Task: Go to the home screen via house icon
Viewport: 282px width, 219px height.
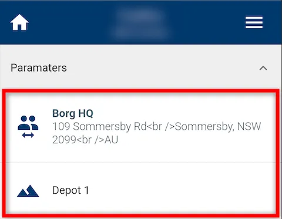Action: tap(19, 22)
